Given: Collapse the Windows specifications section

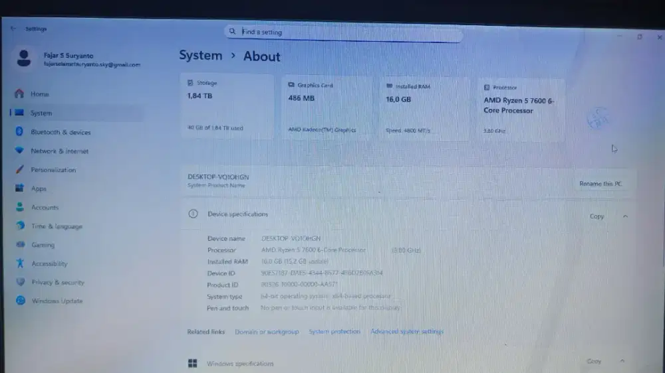Looking at the screenshot, I should (622, 361).
